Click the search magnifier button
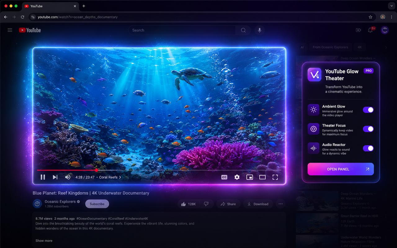 pyautogui.click(x=243, y=30)
